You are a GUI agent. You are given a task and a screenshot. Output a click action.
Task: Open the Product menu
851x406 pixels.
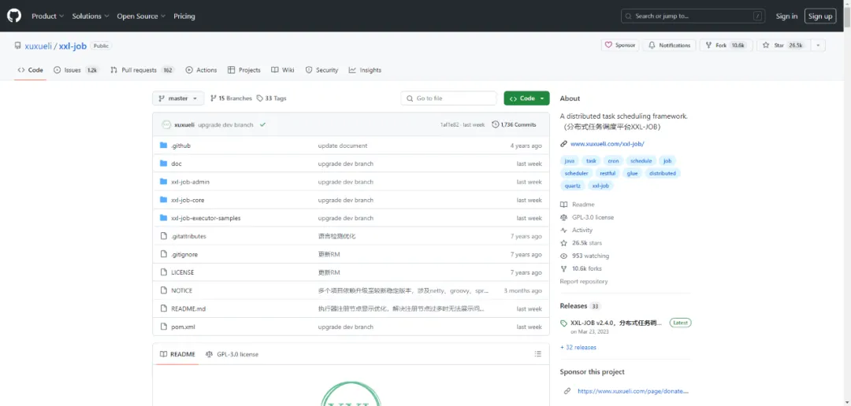pyautogui.click(x=48, y=17)
